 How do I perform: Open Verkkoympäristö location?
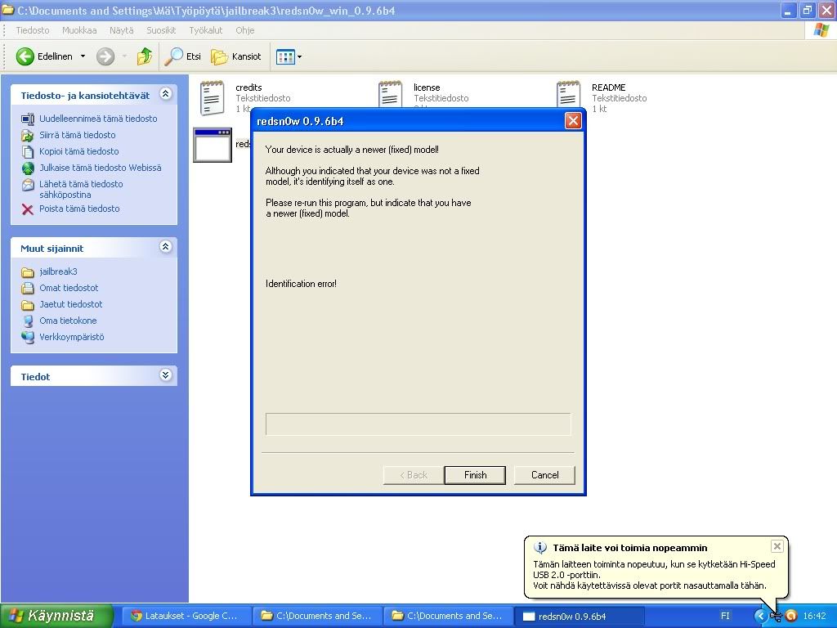pos(72,337)
